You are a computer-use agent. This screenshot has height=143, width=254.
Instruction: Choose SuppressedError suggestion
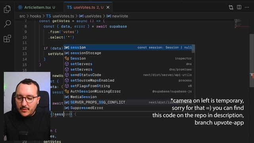pyautogui.click(x=128, y=108)
